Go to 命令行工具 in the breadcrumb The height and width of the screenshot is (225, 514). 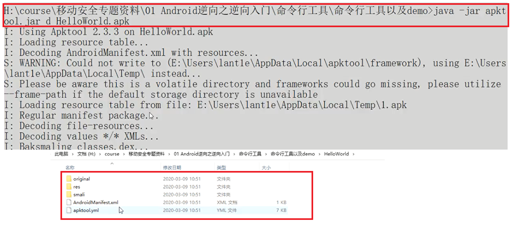(x=250, y=154)
